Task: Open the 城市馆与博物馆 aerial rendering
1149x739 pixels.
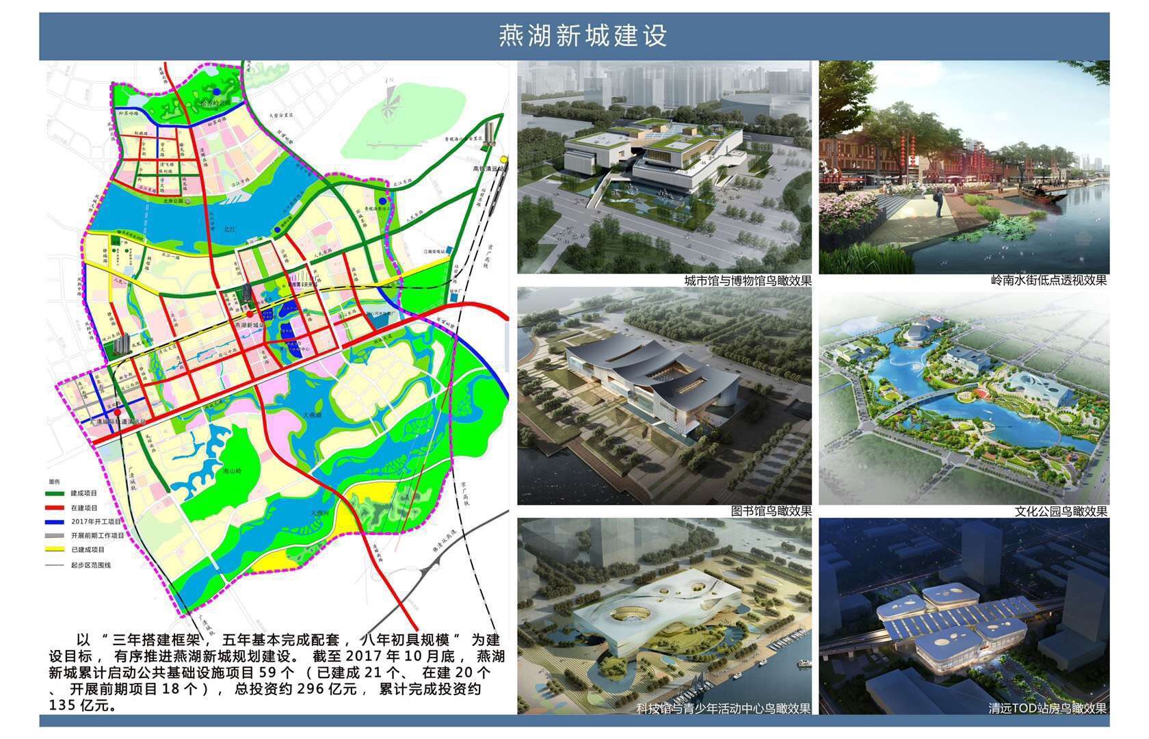Action: coord(664,167)
